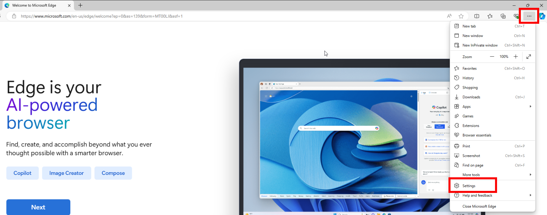This screenshot has width=547, height=215.
Task: Click the blue Next button
Action: click(38, 207)
